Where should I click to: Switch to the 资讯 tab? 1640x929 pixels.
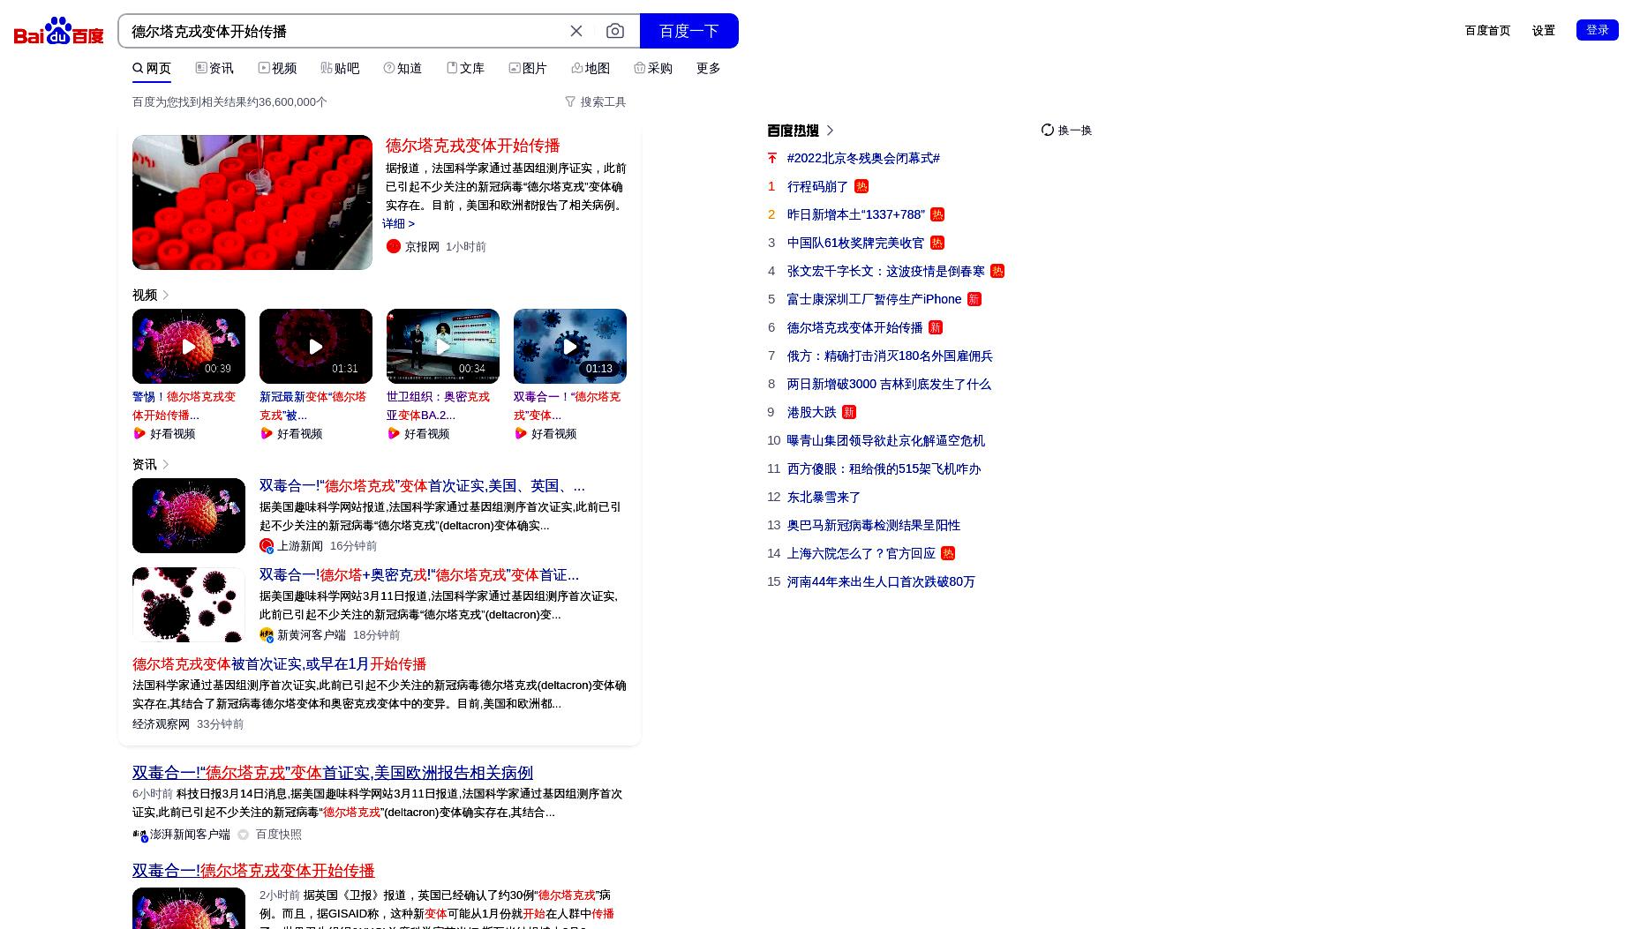coord(214,68)
